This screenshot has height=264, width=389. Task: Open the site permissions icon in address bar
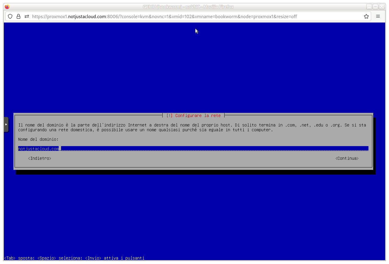click(27, 16)
